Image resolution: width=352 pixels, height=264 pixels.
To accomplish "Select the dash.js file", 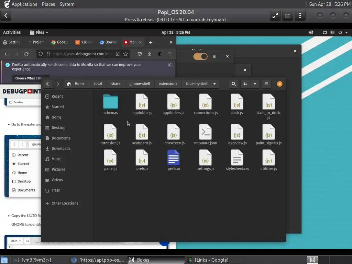I will coord(237,104).
